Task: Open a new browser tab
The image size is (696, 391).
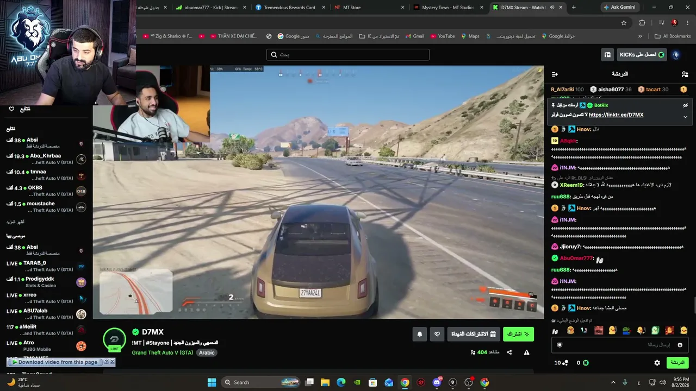Action: (x=574, y=8)
